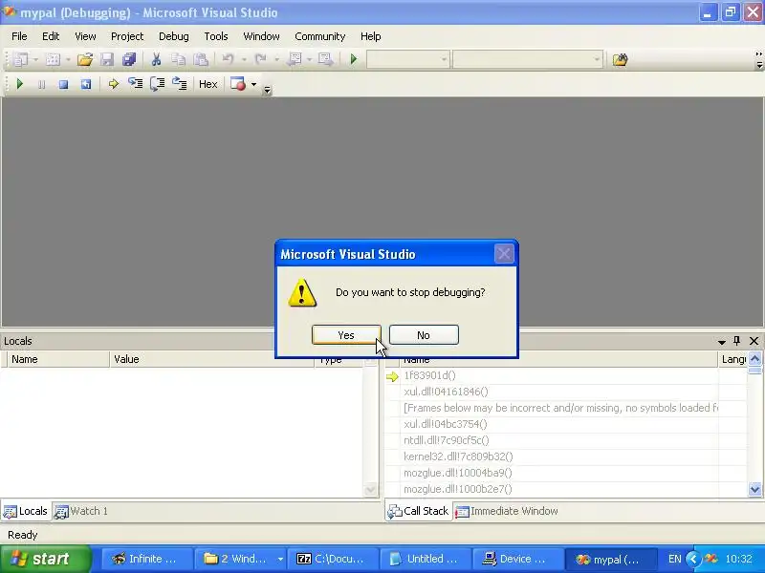
Task: Click the Paste clipboard icon
Action: 201,59
